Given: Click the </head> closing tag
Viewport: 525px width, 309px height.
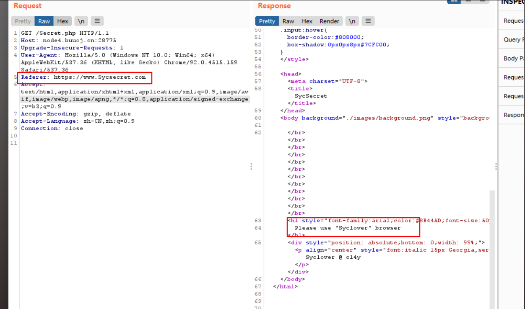Looking at the screenshot, I should coord(293,111).
